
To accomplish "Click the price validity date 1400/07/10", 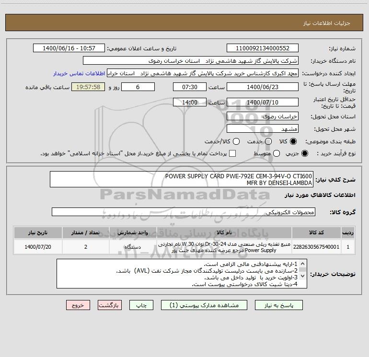I will [263, 102].
